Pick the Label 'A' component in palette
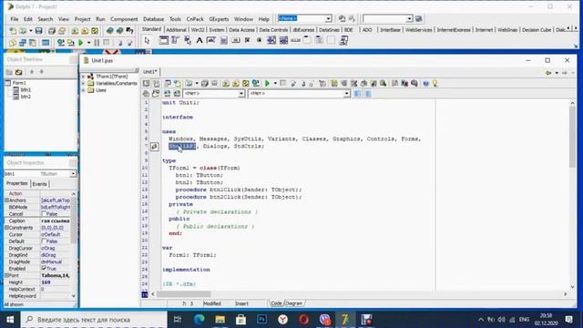Viewport: 583px width, 328px height. [199, 40]
